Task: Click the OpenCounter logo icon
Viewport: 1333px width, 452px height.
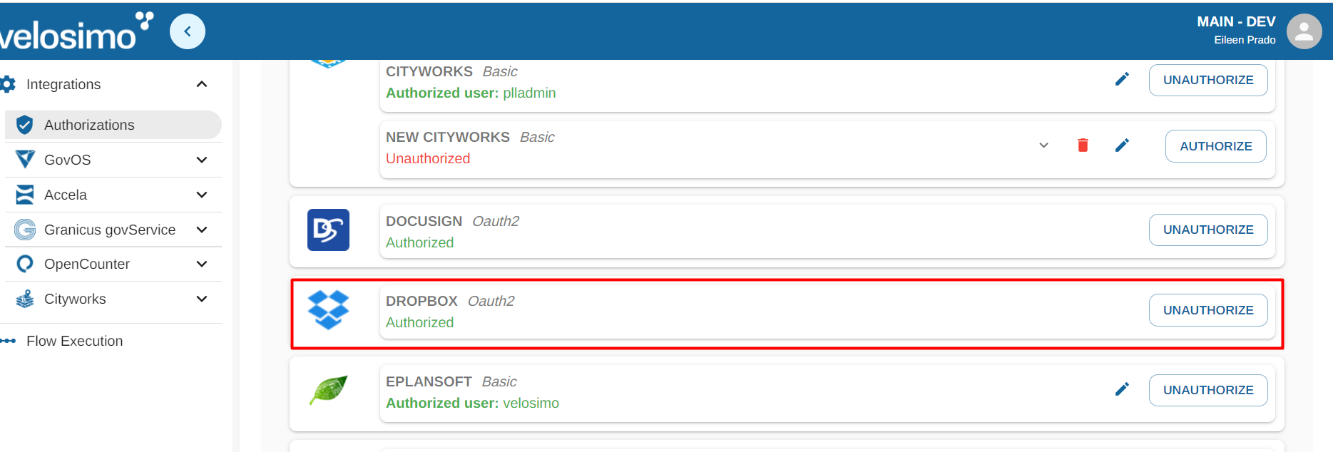Action: click(x=25, y=264)
